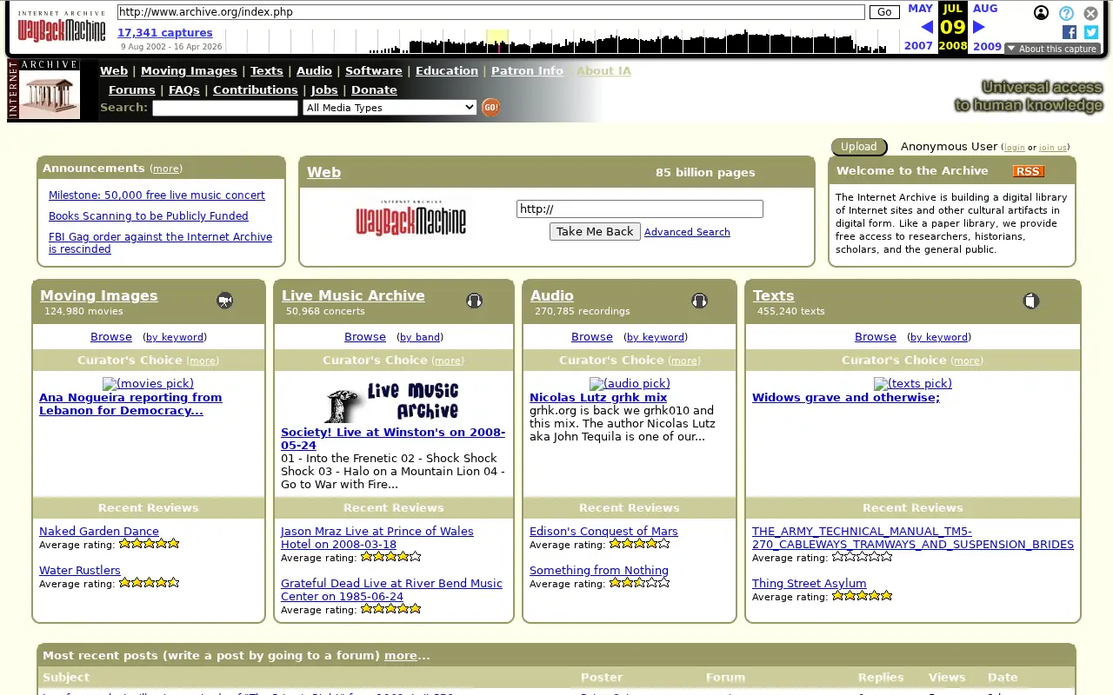
Task: Click the Wayback Machine logo in toolbar
Action: pos(62,26)
